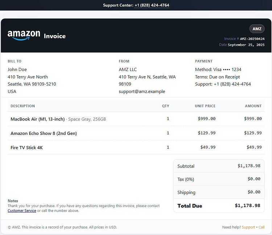The image size is (272, 235).
Task: Select the Amazon Echo Show 8 row
Action: 136,133
